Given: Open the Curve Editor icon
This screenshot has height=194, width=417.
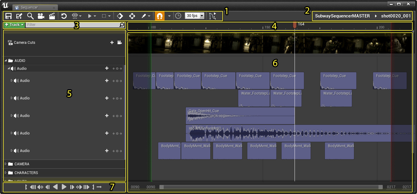Looking at the screenshot, I should click(213, 16).
